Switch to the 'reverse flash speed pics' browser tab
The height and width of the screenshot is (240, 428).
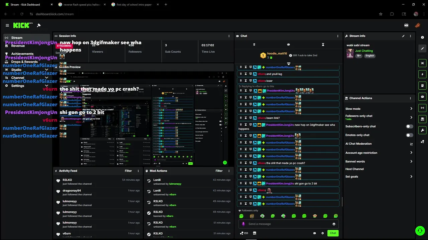point(82,5)
